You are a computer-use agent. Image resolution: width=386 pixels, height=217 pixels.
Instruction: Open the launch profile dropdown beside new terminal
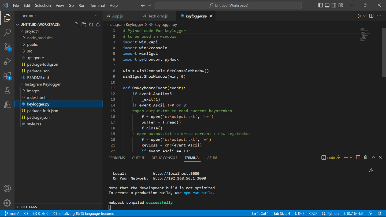click(351, 158)
